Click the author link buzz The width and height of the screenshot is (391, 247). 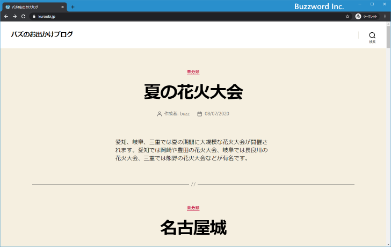tap(185, 114)
